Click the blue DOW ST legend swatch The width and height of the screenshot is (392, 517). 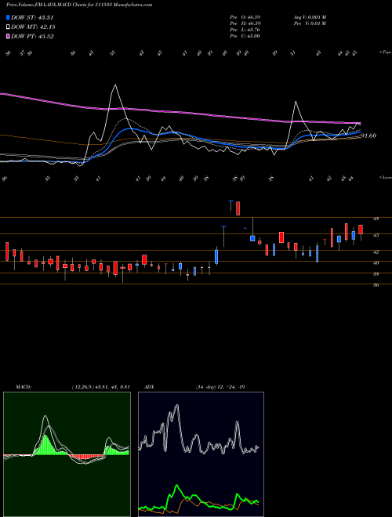8,17
